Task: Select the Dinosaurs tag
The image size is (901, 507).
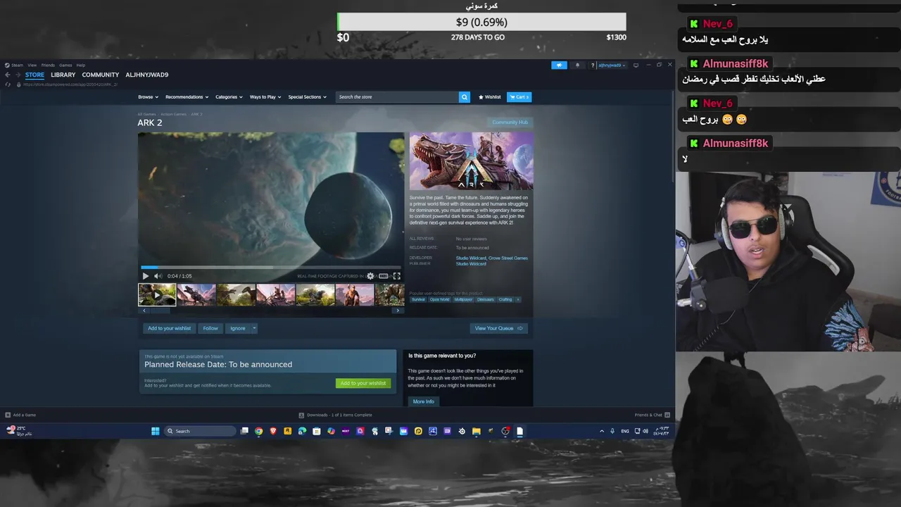Action: click(x=486, y=299)
